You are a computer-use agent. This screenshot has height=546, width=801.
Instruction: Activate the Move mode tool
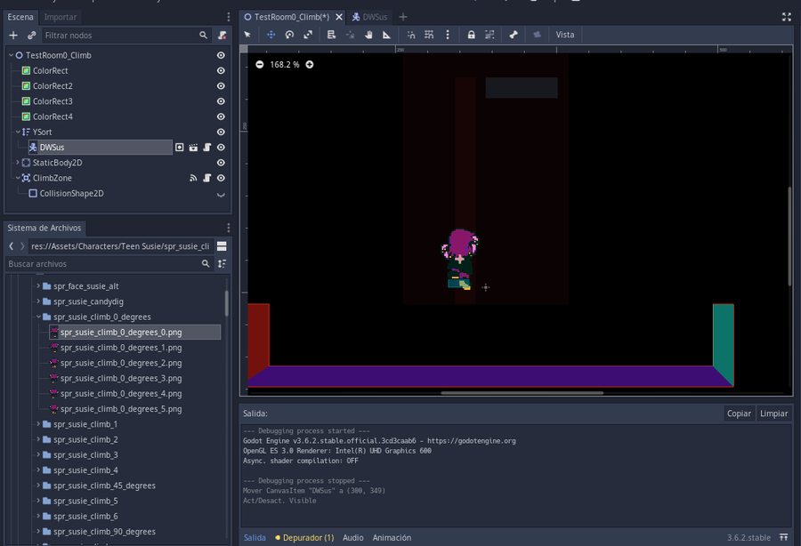[271, 35]
